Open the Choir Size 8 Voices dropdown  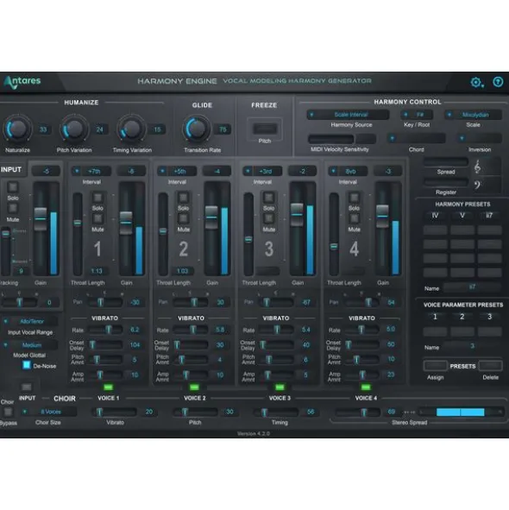[49, 412]
